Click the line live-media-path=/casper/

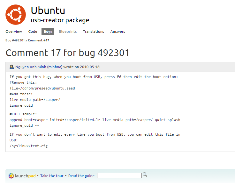(x=35, y=100)
